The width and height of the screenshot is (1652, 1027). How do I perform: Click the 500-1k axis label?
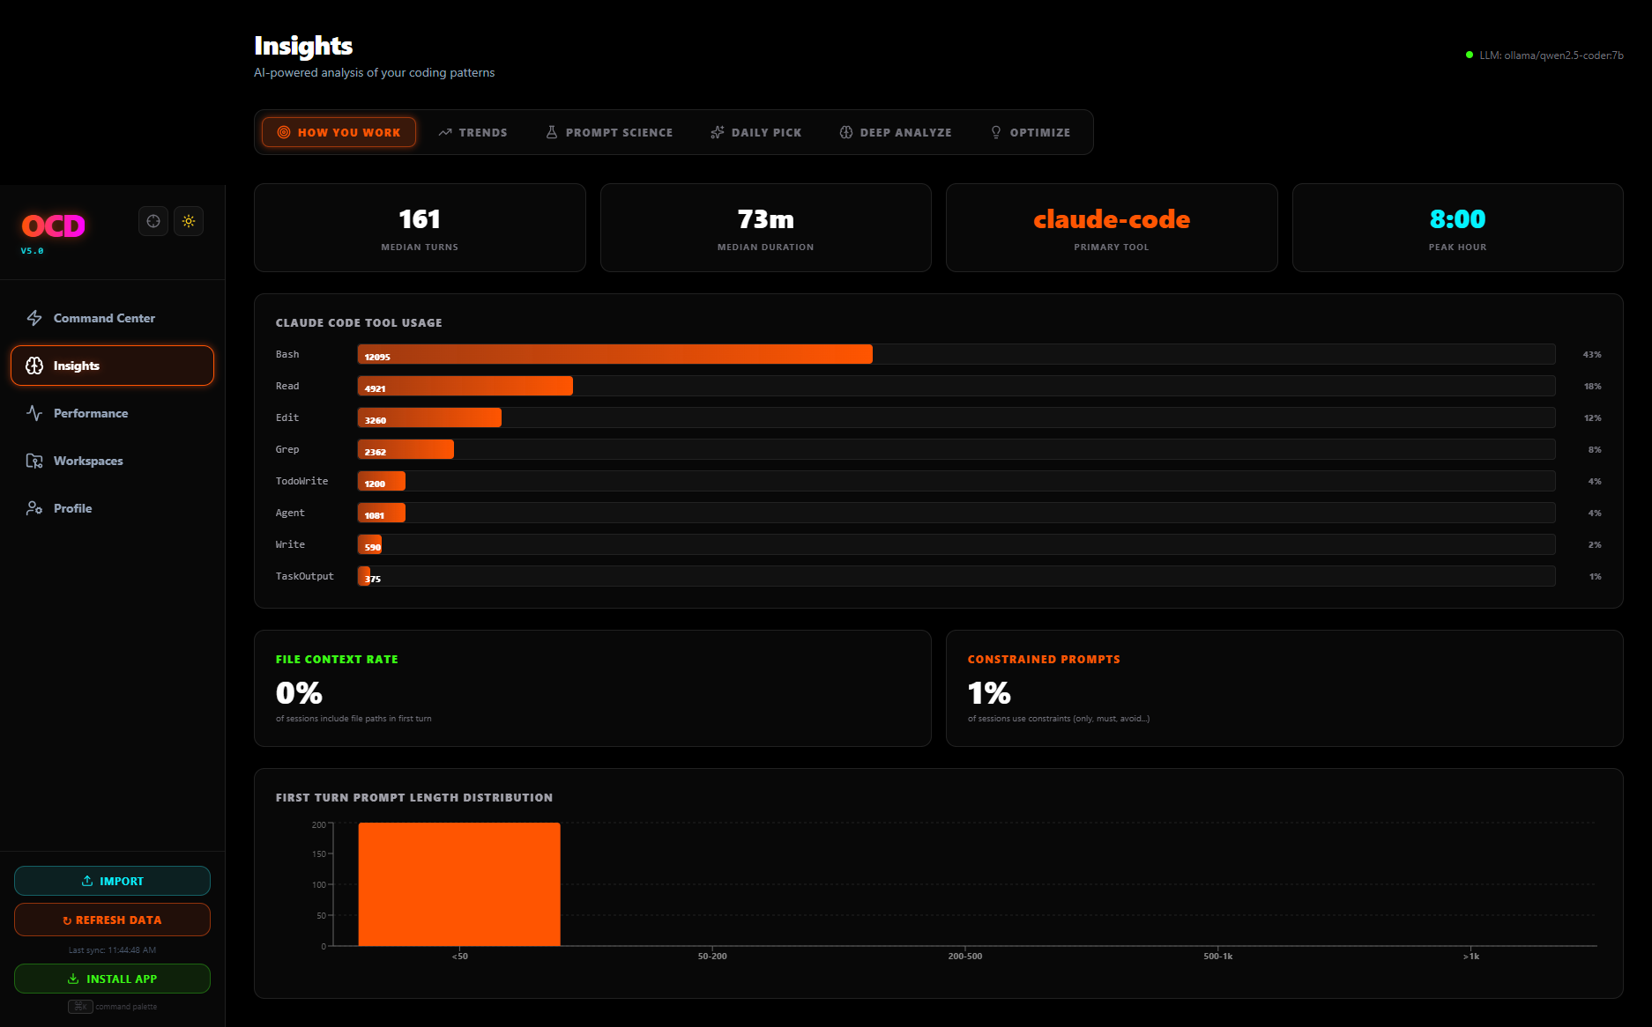coord(1218,957)
